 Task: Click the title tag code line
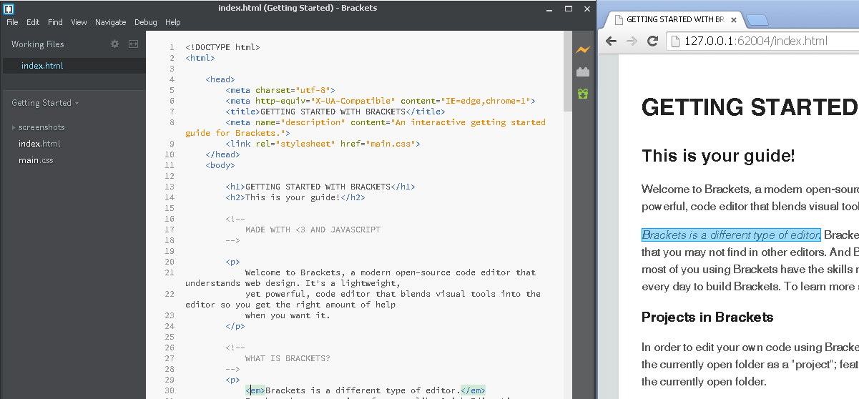pyautogui.click(x=335, y=112)
